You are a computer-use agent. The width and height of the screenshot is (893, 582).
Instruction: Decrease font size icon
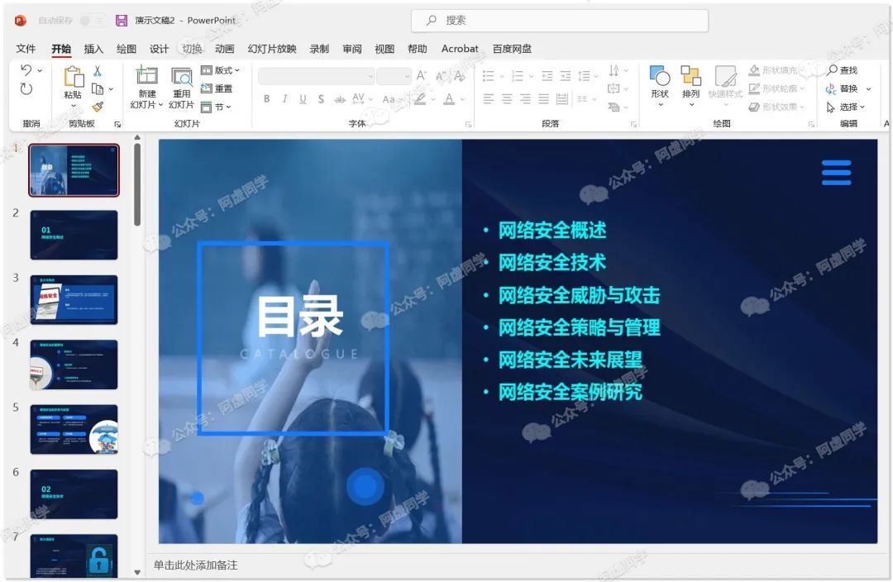click(441, 76)
